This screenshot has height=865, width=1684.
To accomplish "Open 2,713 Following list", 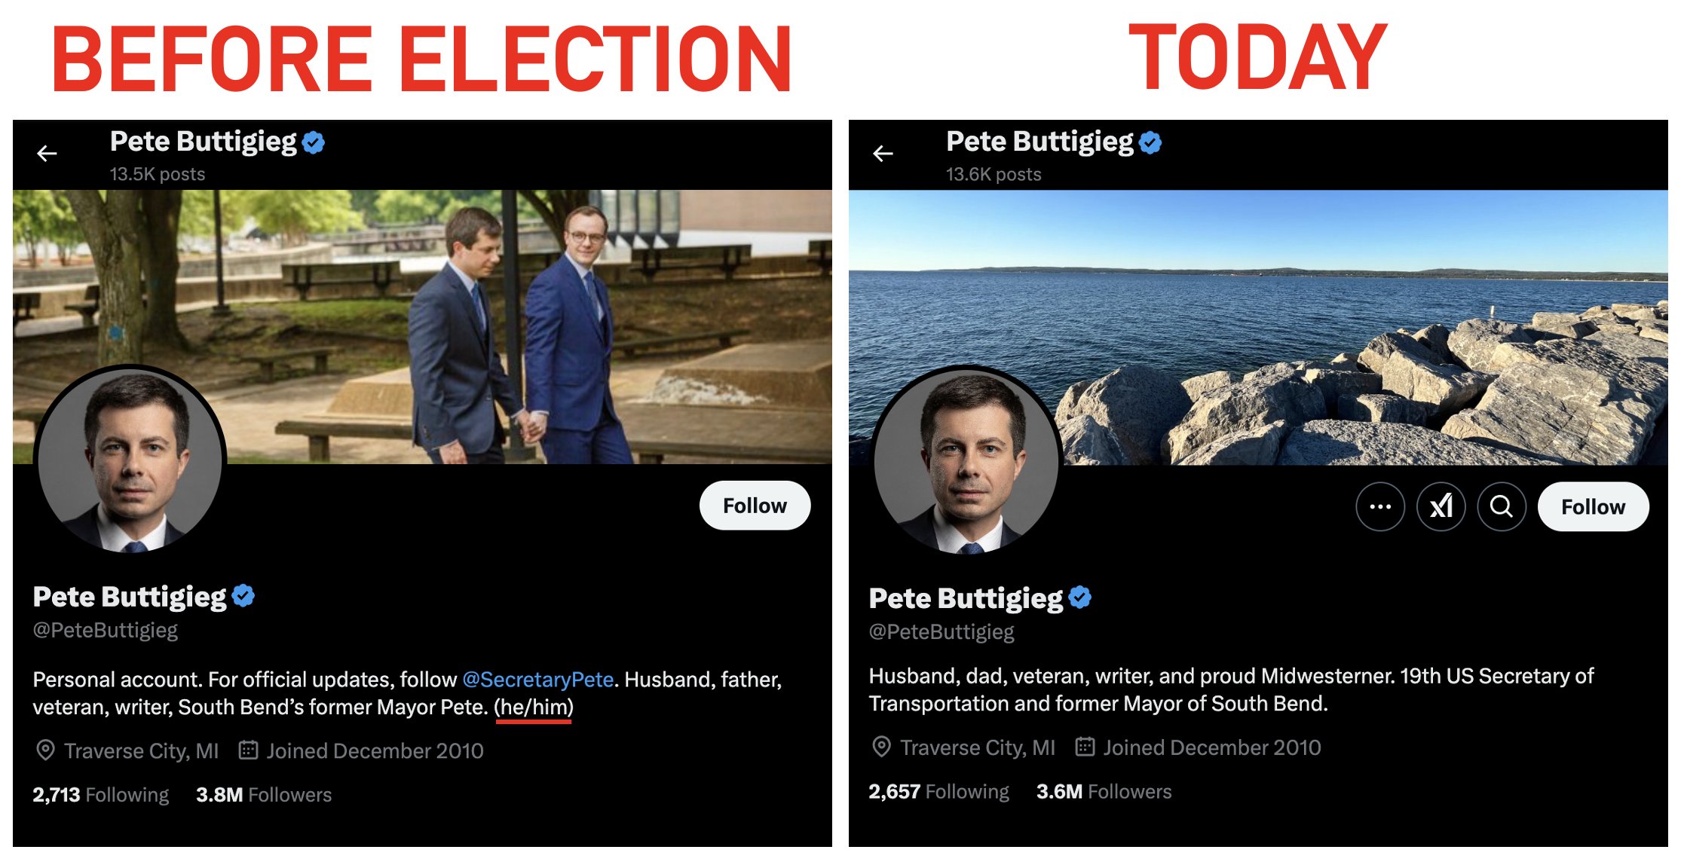I will [x=100, y=795].
